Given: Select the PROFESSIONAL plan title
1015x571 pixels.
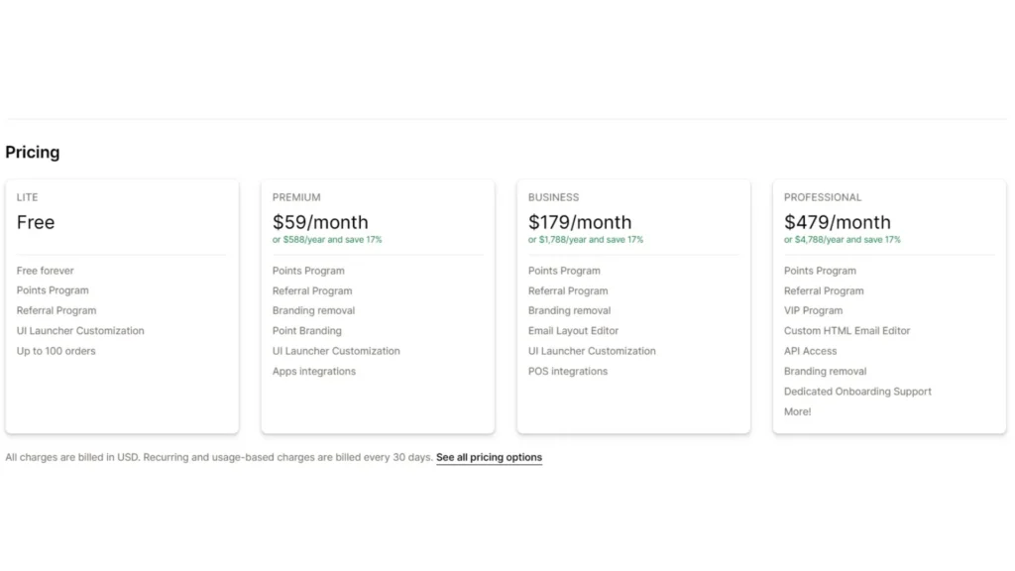Looking at the screenshot, I should (823, 197).
